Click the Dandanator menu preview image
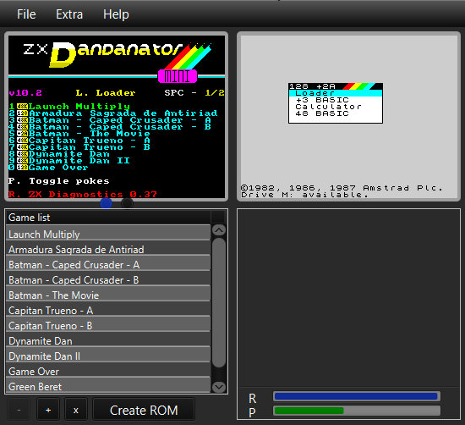 point(117,117)
